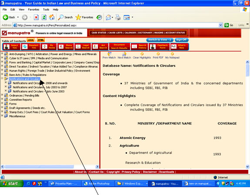Go to Prev Match
Image resolution: width=250 pixels, height=195 pixels.
click(109, 56)
